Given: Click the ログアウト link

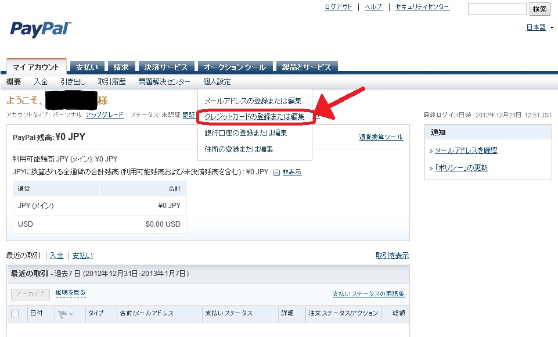Looking at the screenshot, I should pos(339,7).
